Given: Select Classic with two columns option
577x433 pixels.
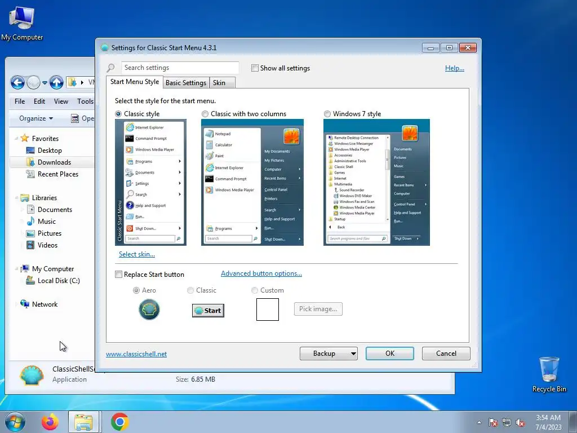Looking at the screenshot, I should coord(205,114).
